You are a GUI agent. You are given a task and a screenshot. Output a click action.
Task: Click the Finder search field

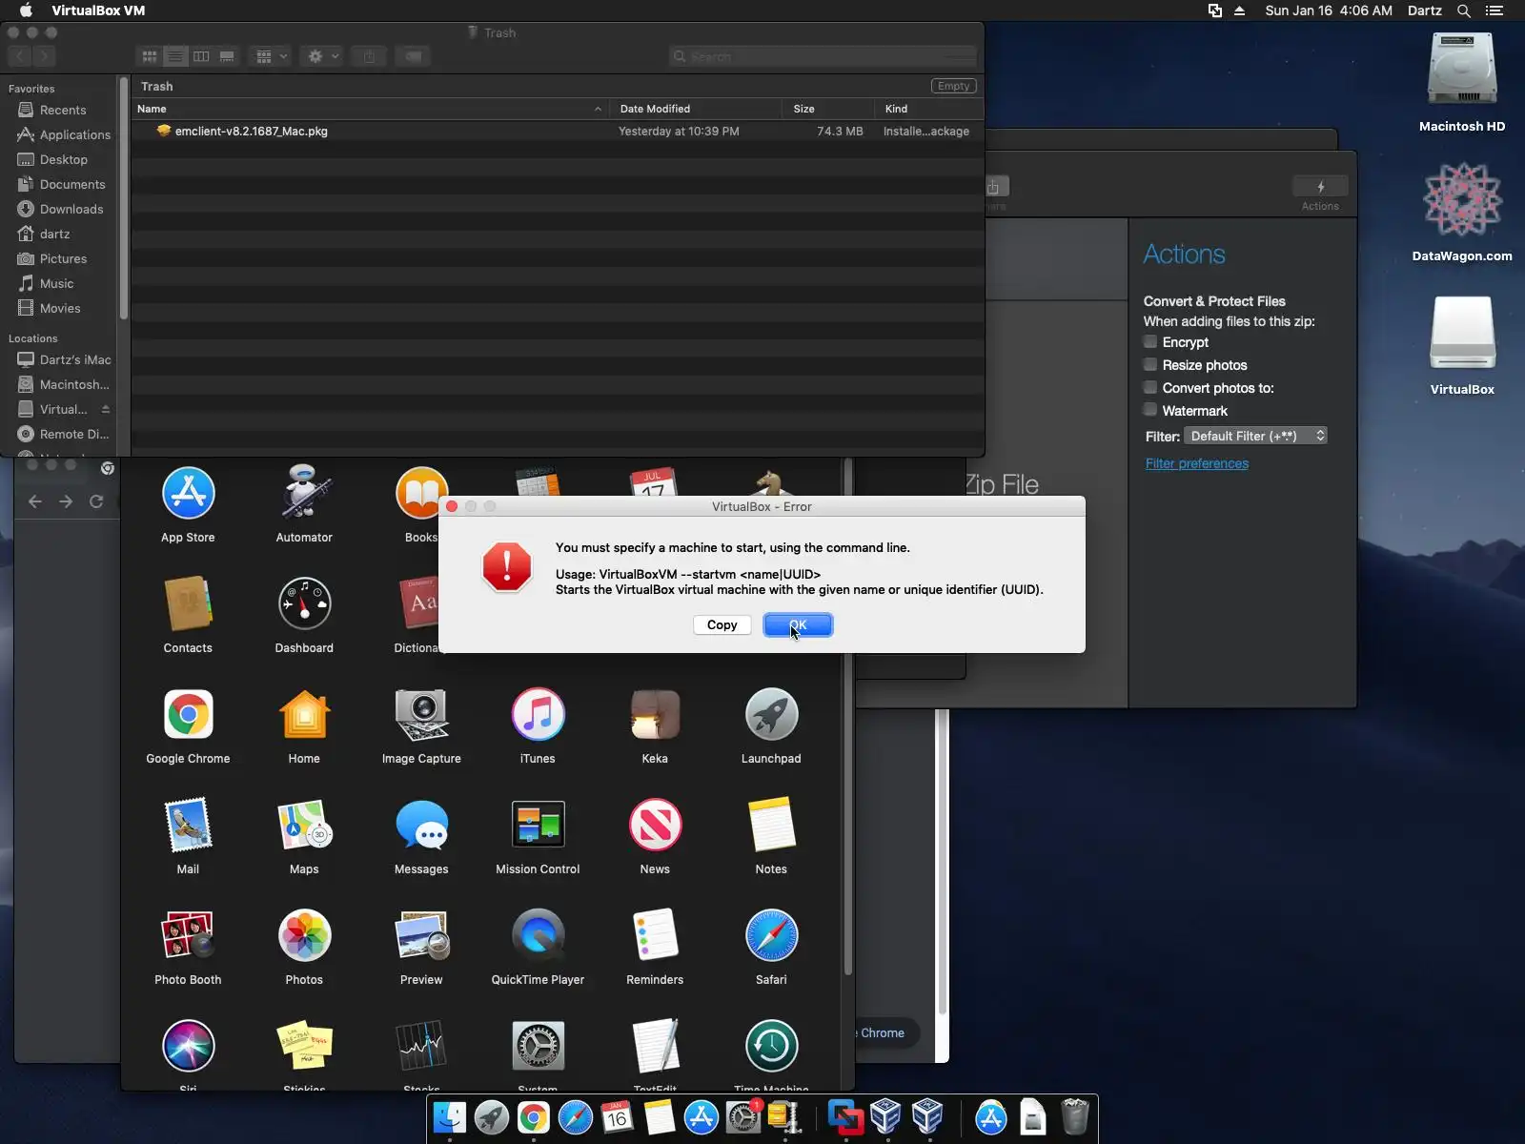[x=823, y=56]
